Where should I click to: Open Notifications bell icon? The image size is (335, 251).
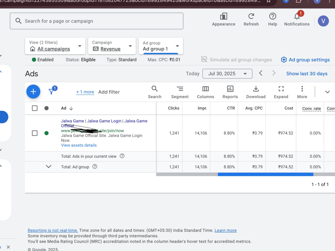coord(297,16)
